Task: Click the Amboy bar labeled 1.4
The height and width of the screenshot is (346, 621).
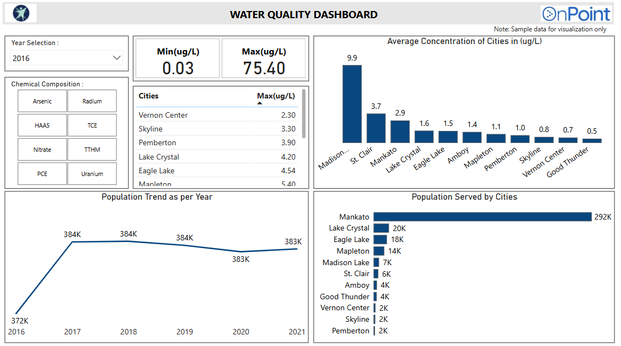Action: pyautogui.click(x=472, y=137)
